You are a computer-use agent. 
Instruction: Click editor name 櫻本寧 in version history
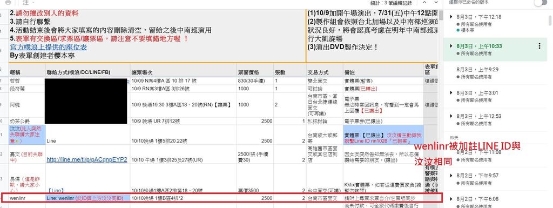tap(468, 30)
